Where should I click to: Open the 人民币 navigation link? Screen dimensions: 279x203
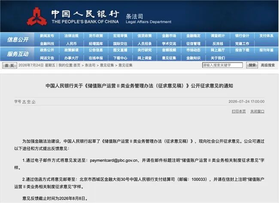[71, 44]
